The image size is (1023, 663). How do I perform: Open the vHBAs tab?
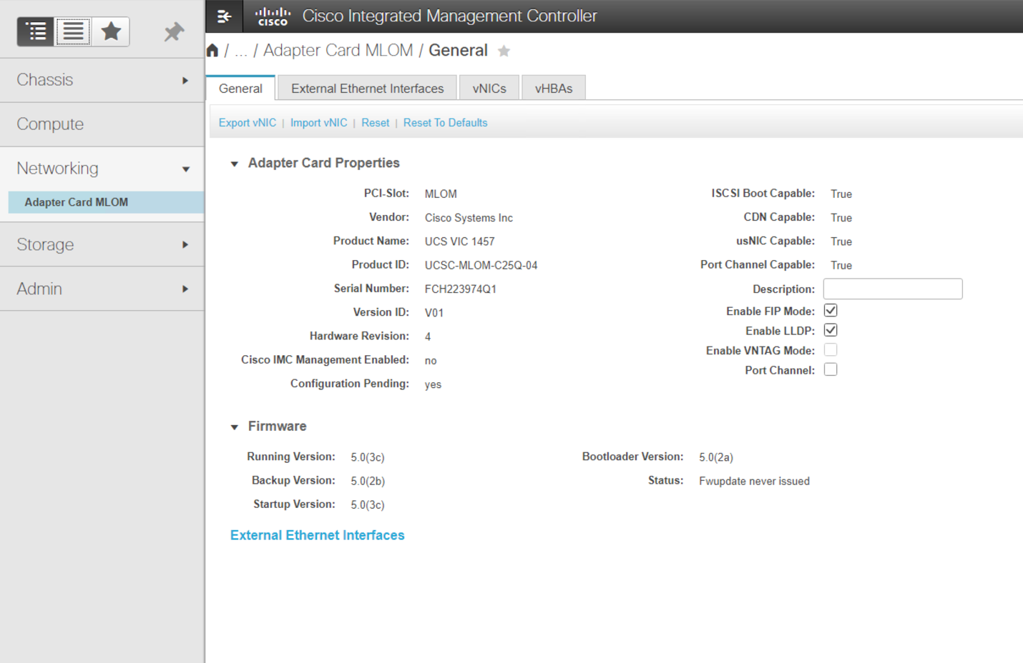pyautogui.click(x=554, y=89)
